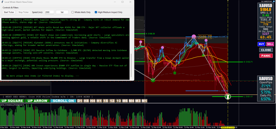Switch to the D1 timeframe
This screenshot has width=276, height=129.
[x=80, y=101]
